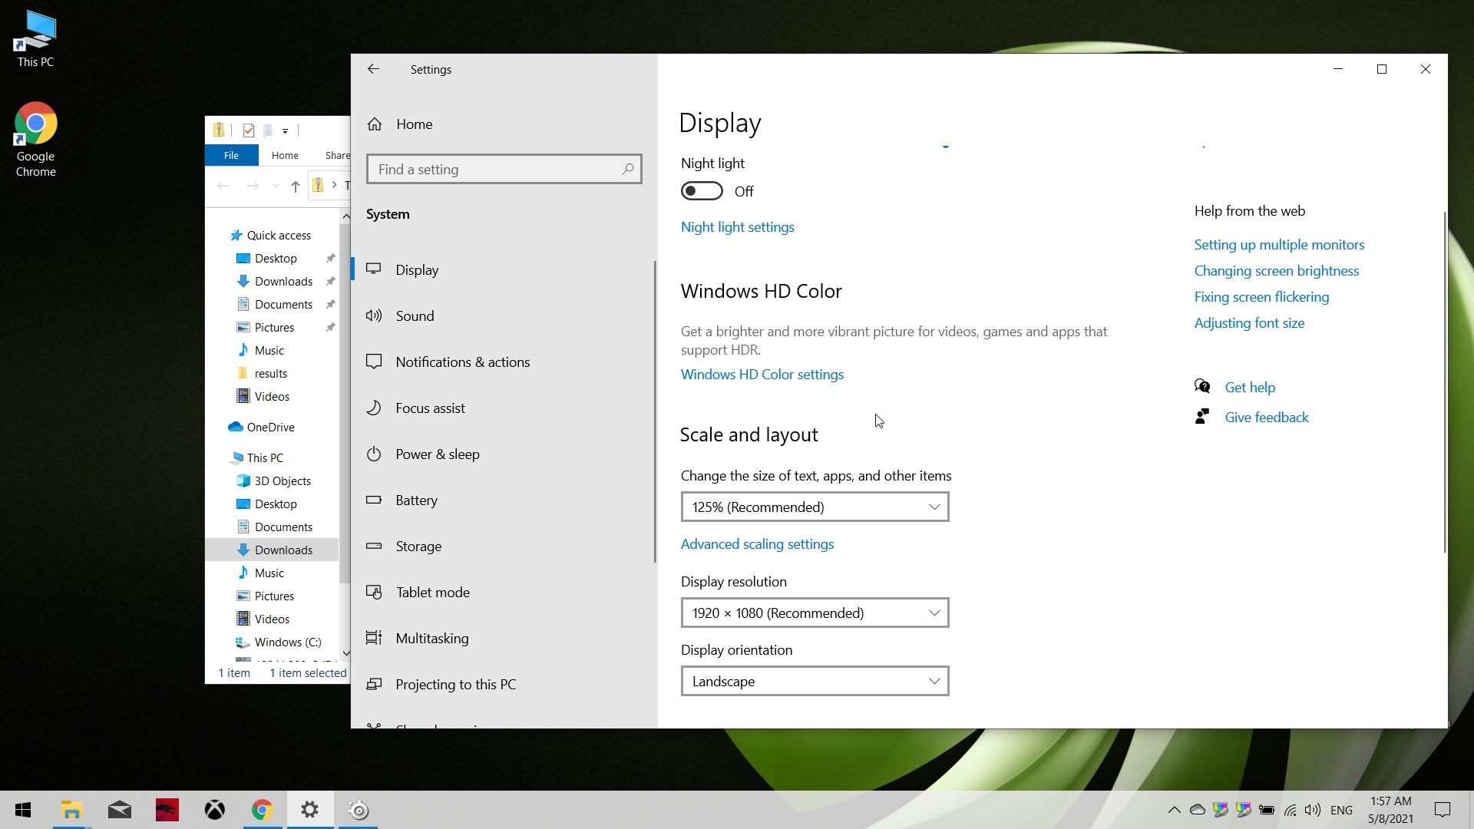Switch to Explorer Home ribbon tab
This screenshot has height=829, width=1474.
point(285,155)
